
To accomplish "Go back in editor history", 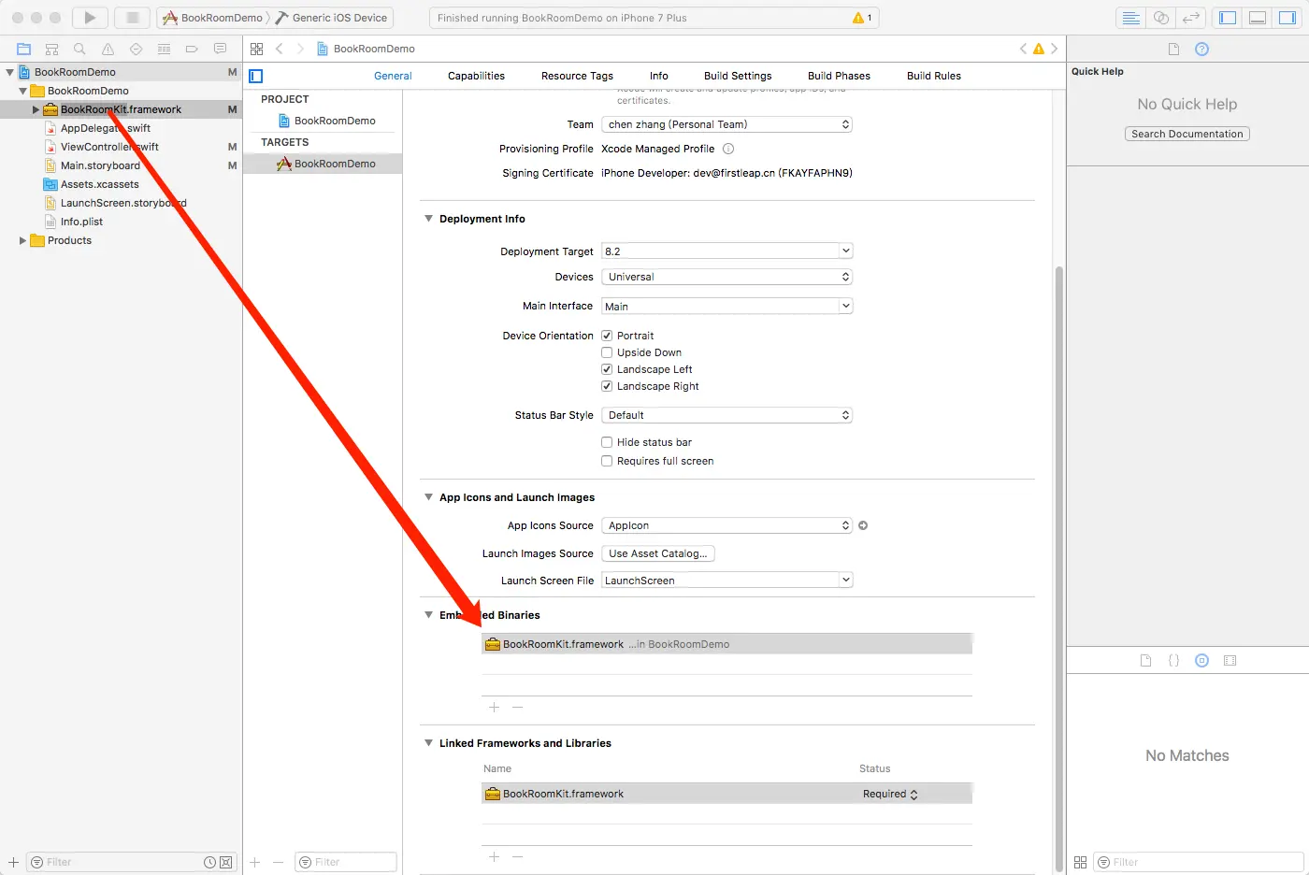I will click(x=279, y=49).
